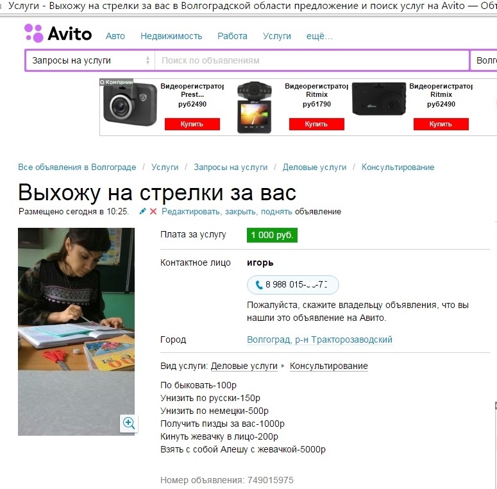Open the 'Авто' section
The image size is (497, 489).
coord(115,36)
